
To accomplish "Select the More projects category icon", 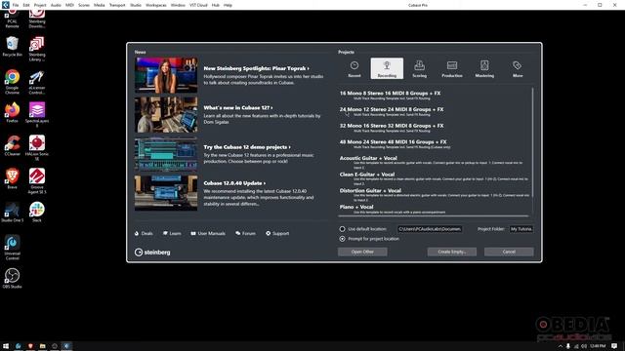I will (x=518, y=68).
